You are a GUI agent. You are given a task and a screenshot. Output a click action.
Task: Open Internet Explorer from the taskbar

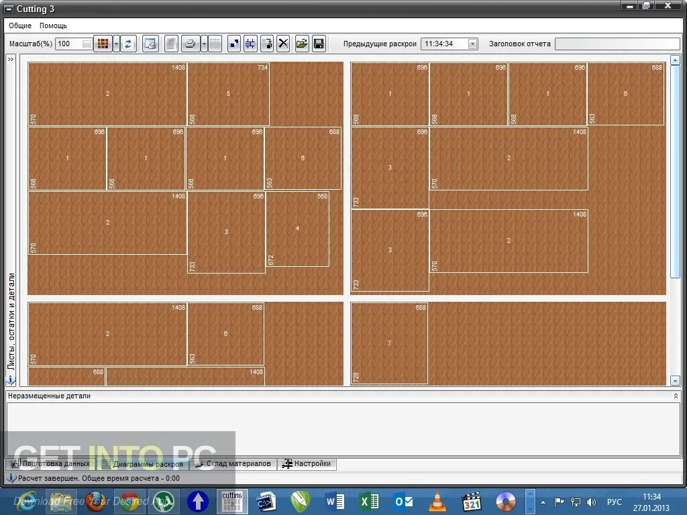(26, 501)
